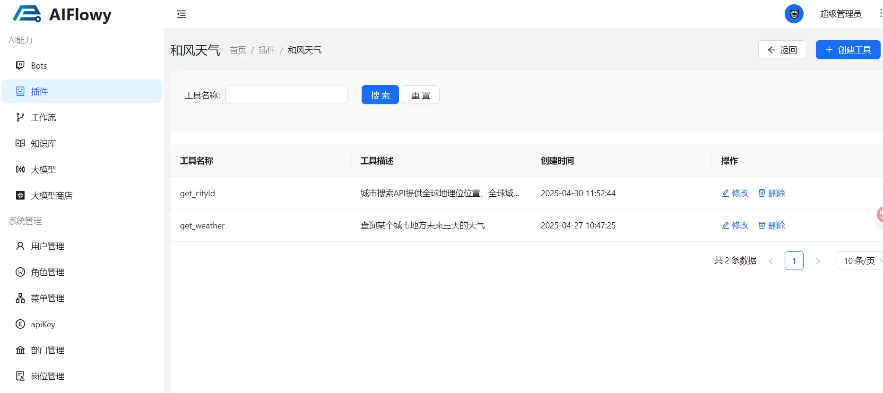Open the 菜单管理 menu item
This screenshot has width=883, height=393.
point(82,298)
